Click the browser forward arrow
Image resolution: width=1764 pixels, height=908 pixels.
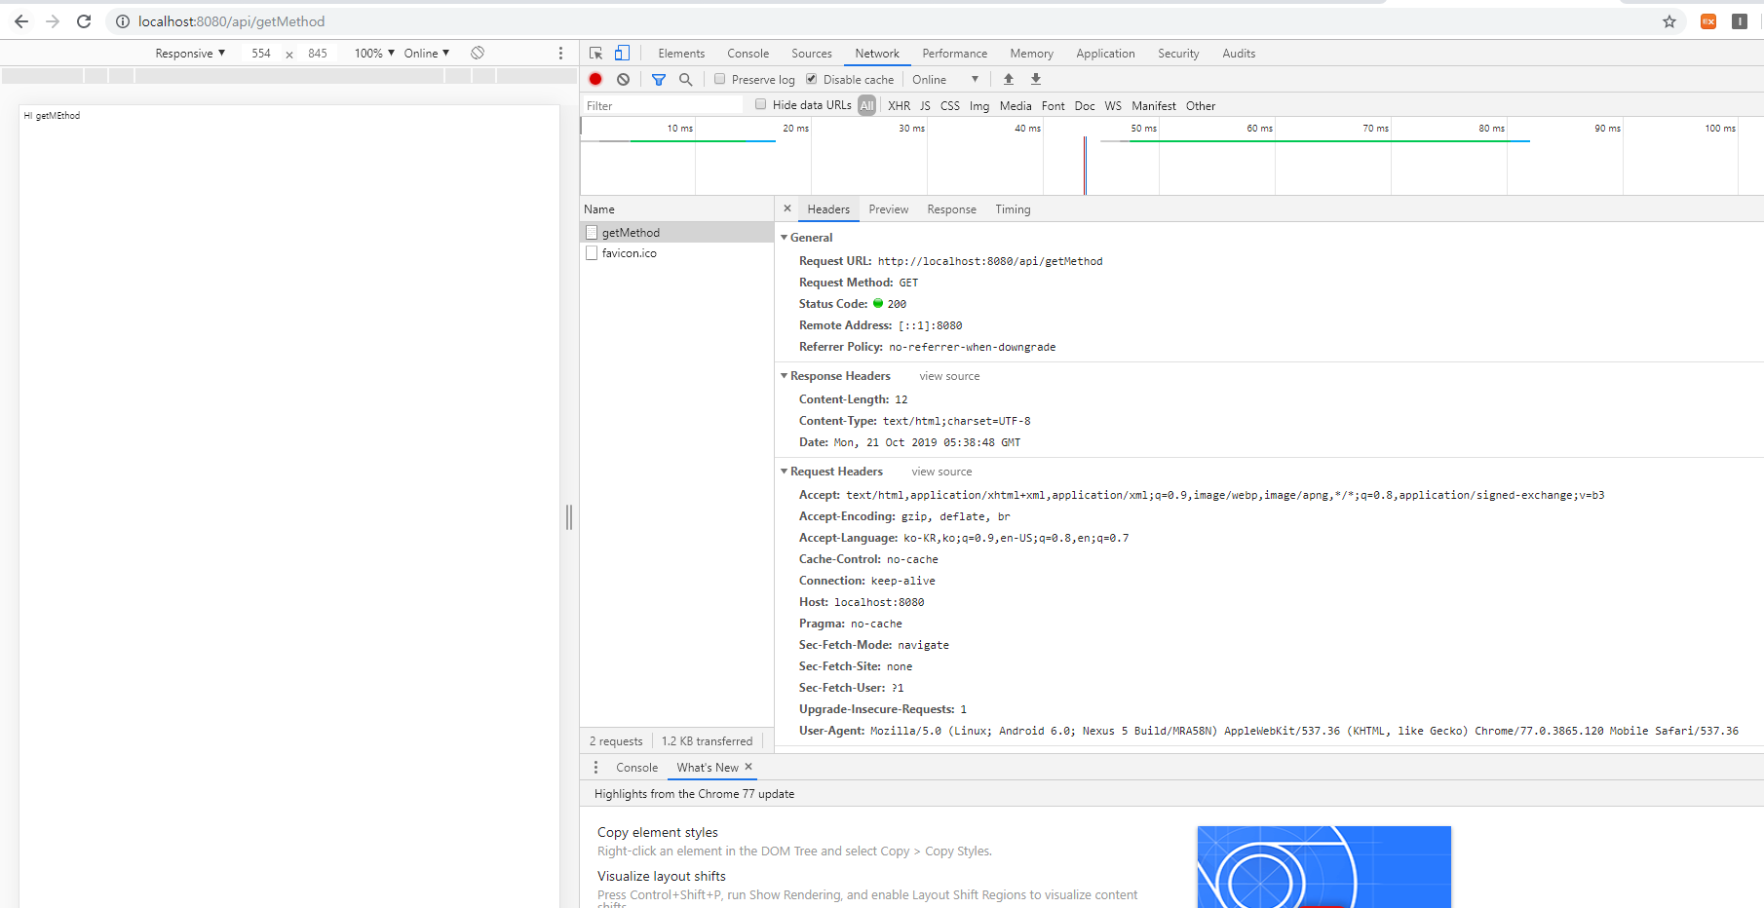[53, 21]
